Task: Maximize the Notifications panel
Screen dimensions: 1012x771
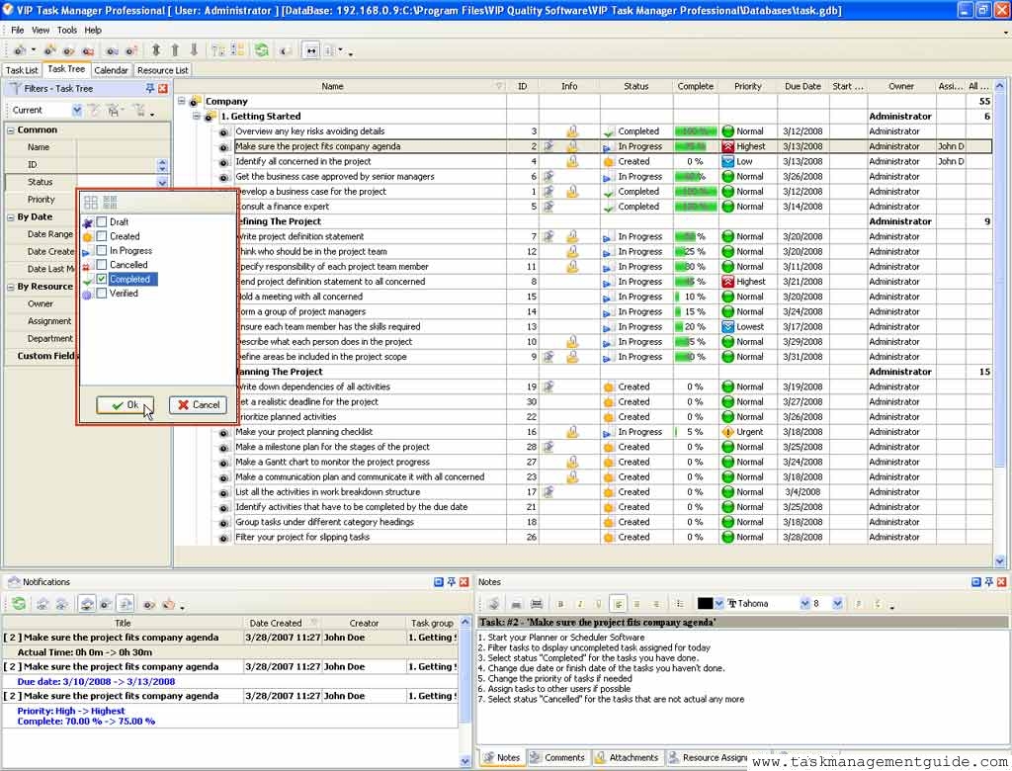Action: tap(439, 582)
